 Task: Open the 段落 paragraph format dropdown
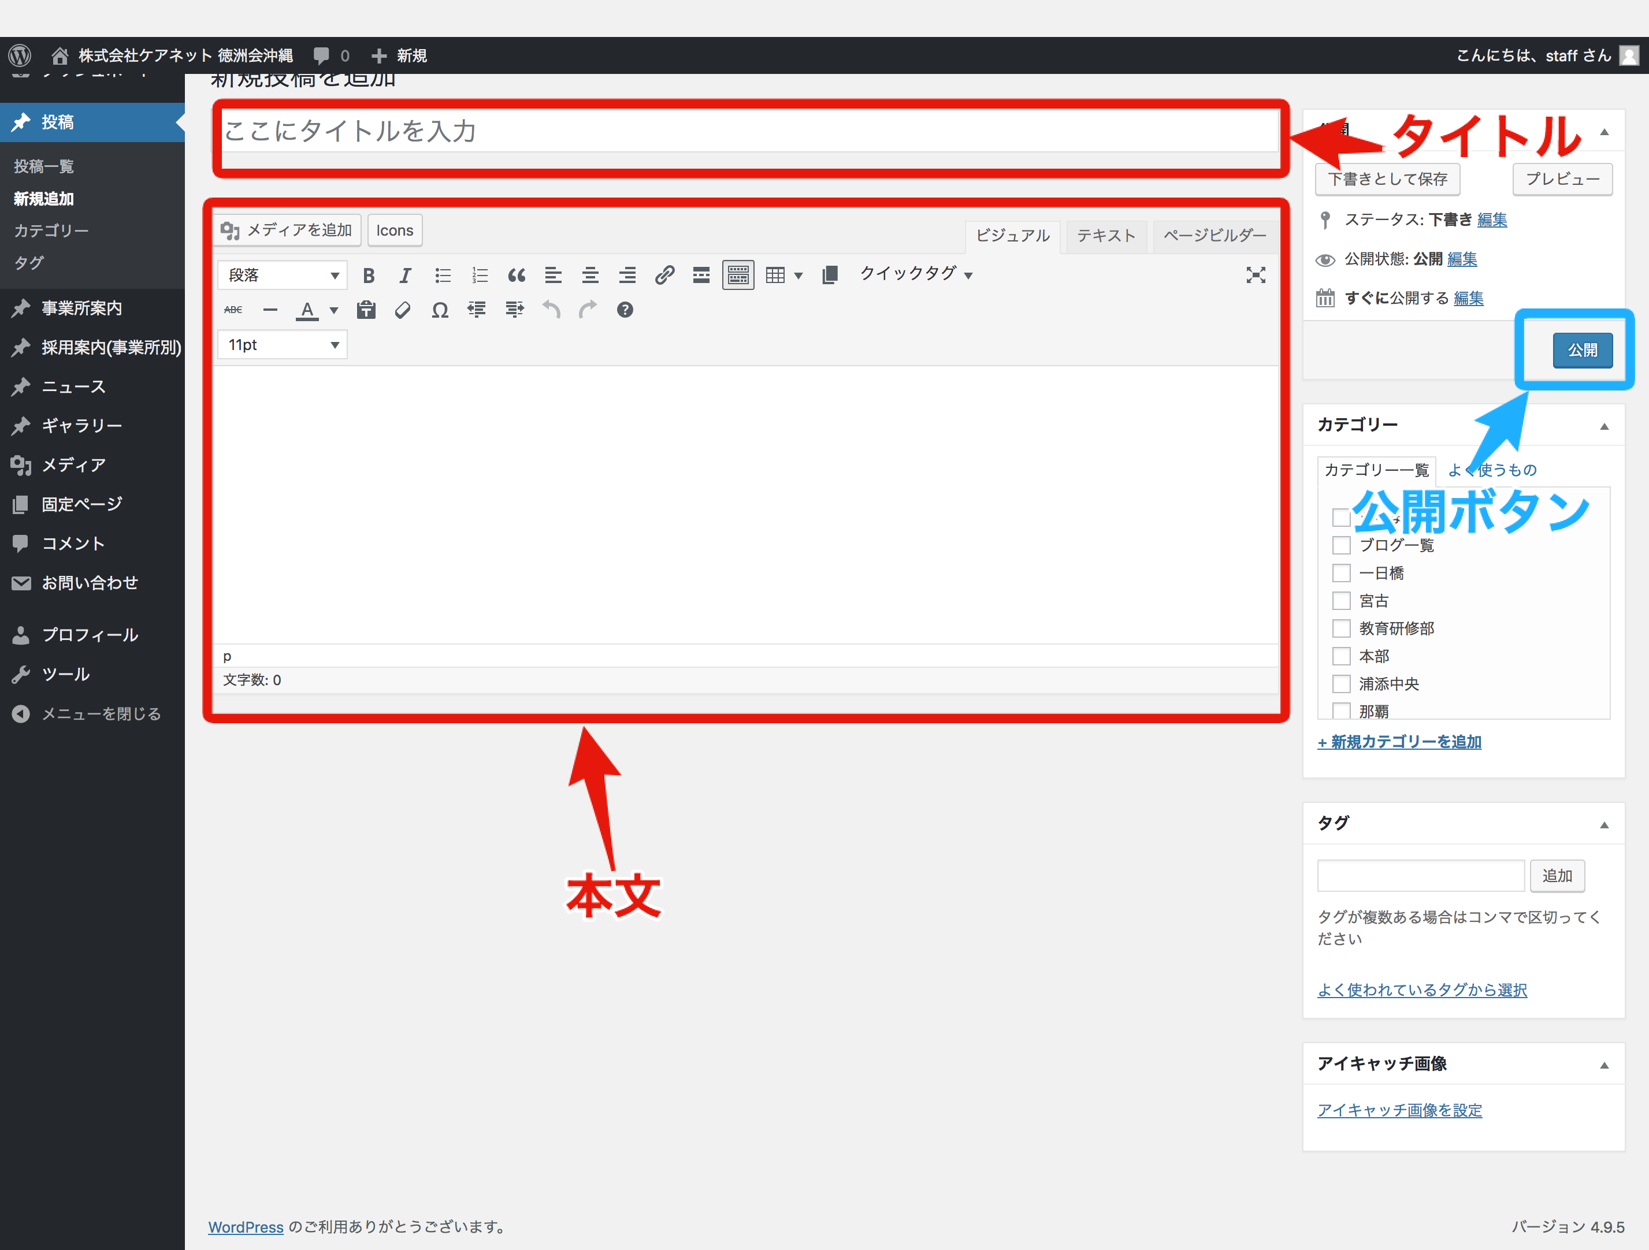(x=283, y=276)
